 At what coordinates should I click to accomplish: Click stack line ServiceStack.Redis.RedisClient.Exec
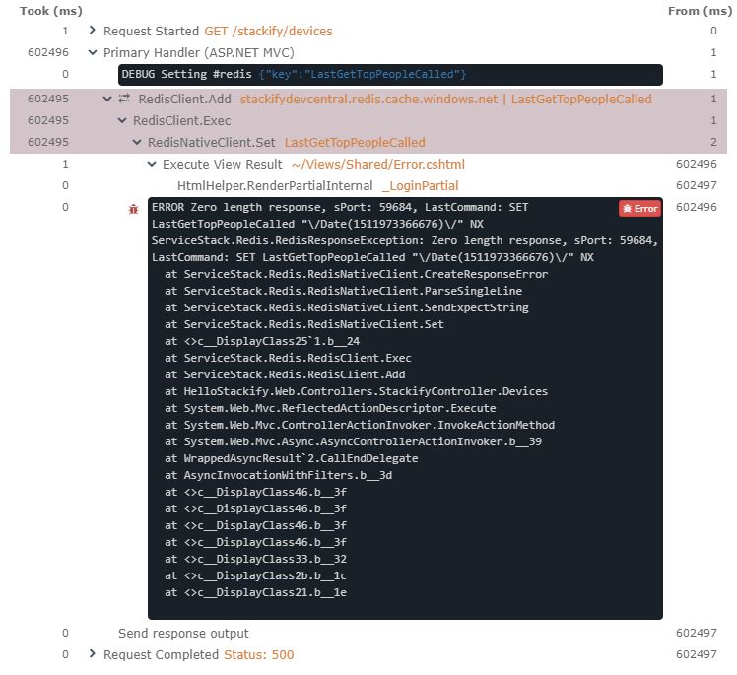click(x=288, y=358)
